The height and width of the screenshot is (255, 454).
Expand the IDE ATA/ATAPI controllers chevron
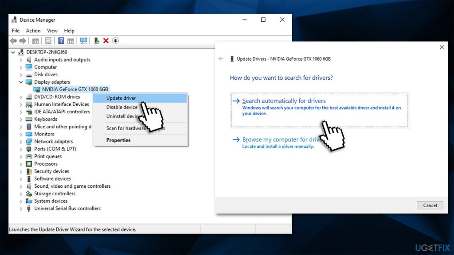21,112
